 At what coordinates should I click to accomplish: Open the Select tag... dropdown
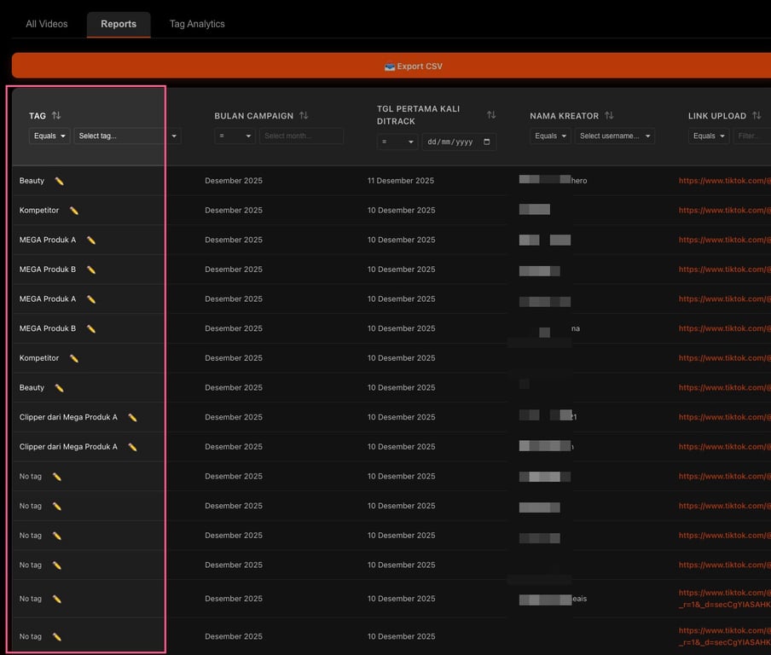point(127,136)
